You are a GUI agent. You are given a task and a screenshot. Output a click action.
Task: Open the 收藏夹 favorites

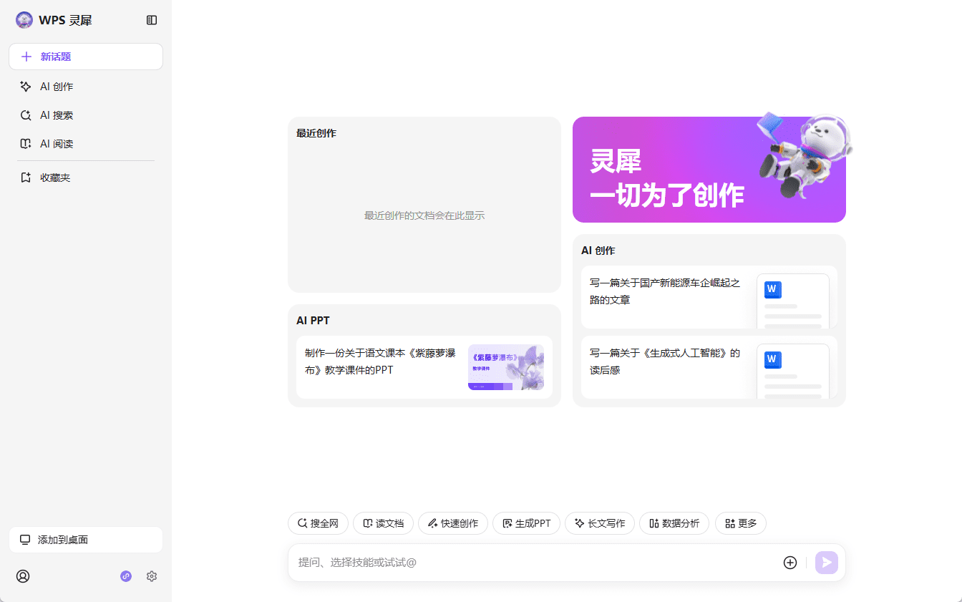click(55, 178)
